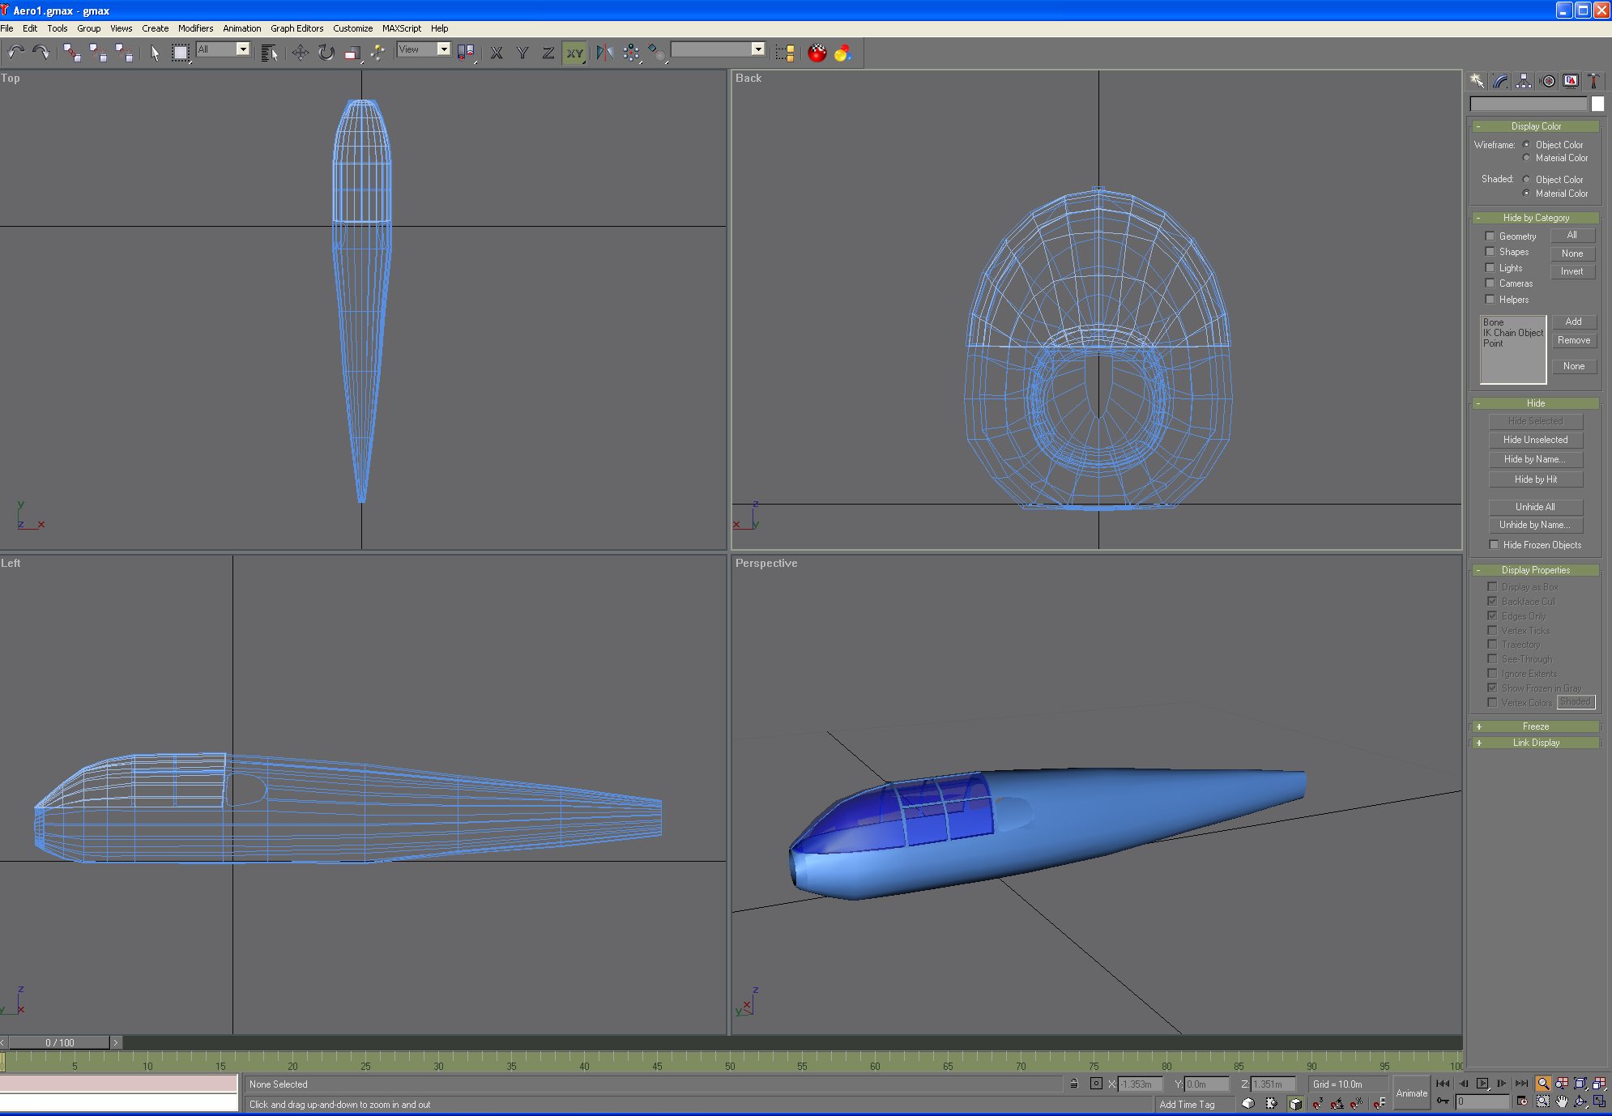Enable the Geometry hide category checkbox

click(1489, 236)
